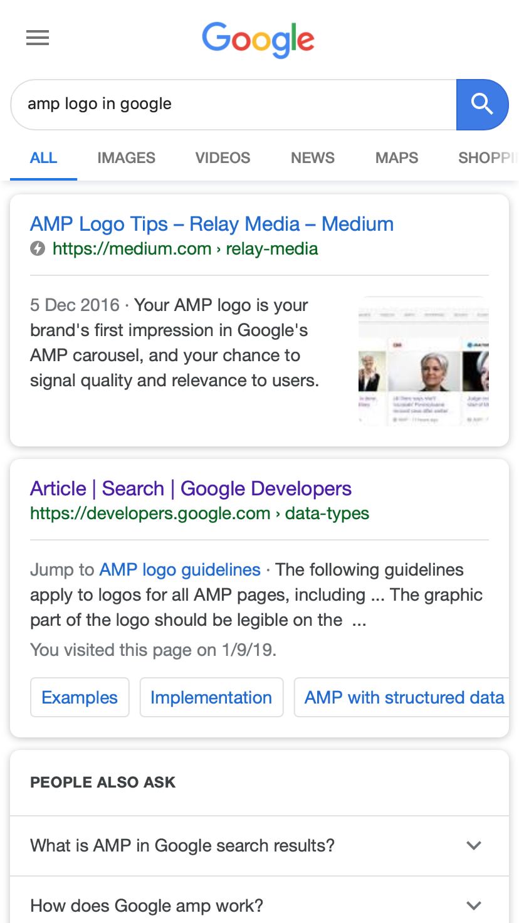This screenshot has height=923, width=519.
Task: Click the AMP lightning bolt icon
Action: [38, 249]
